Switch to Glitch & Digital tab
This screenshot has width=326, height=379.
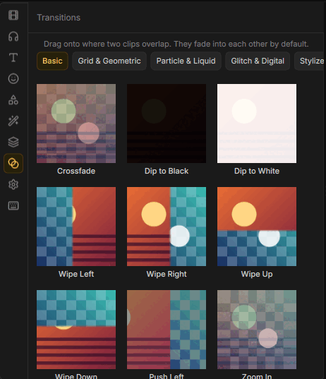(x=258, y=61)
